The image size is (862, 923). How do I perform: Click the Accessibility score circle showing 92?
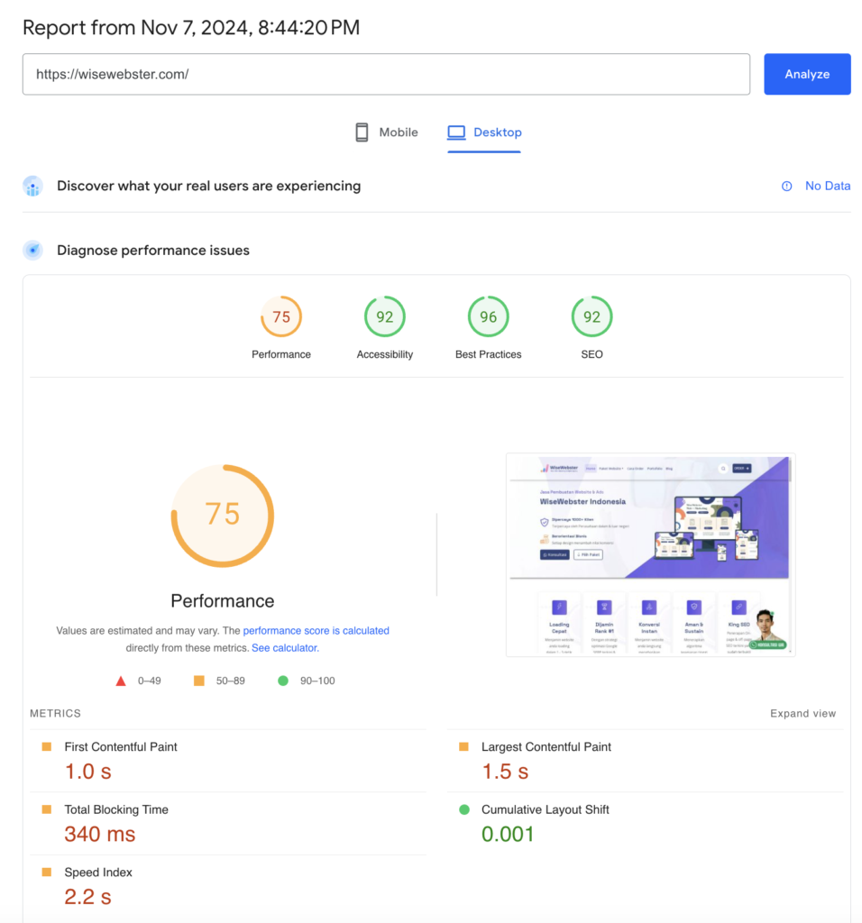pyautogui.click(x=384, y=316)
